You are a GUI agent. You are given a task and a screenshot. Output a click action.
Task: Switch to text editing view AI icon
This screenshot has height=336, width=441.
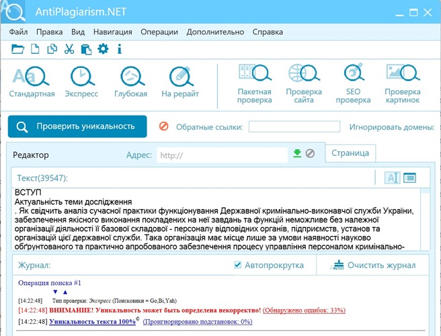click(393, 177)
